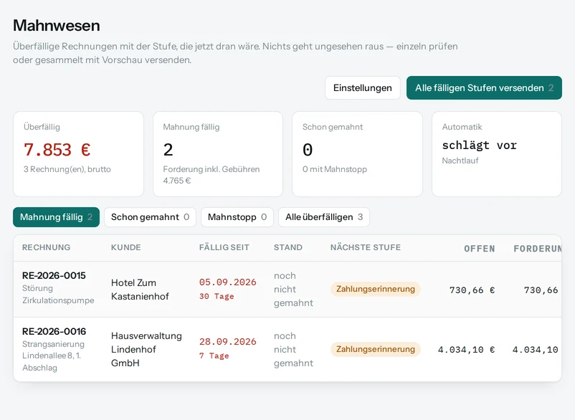
Task: Click the Überfällig 7.853 € card
Action: [x=78, y=154]
